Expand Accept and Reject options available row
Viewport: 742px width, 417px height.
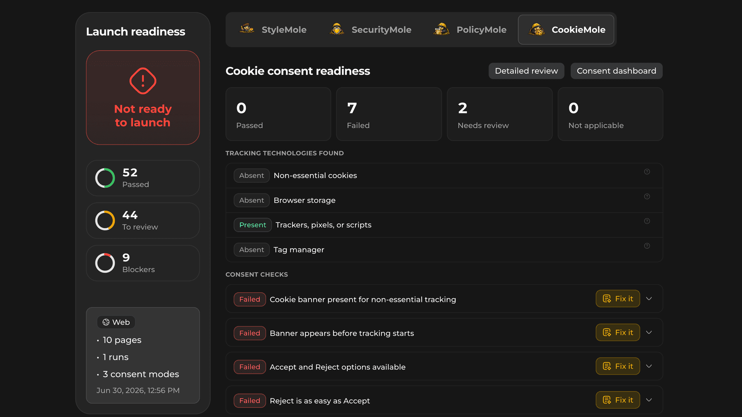(x=649, y=366)
